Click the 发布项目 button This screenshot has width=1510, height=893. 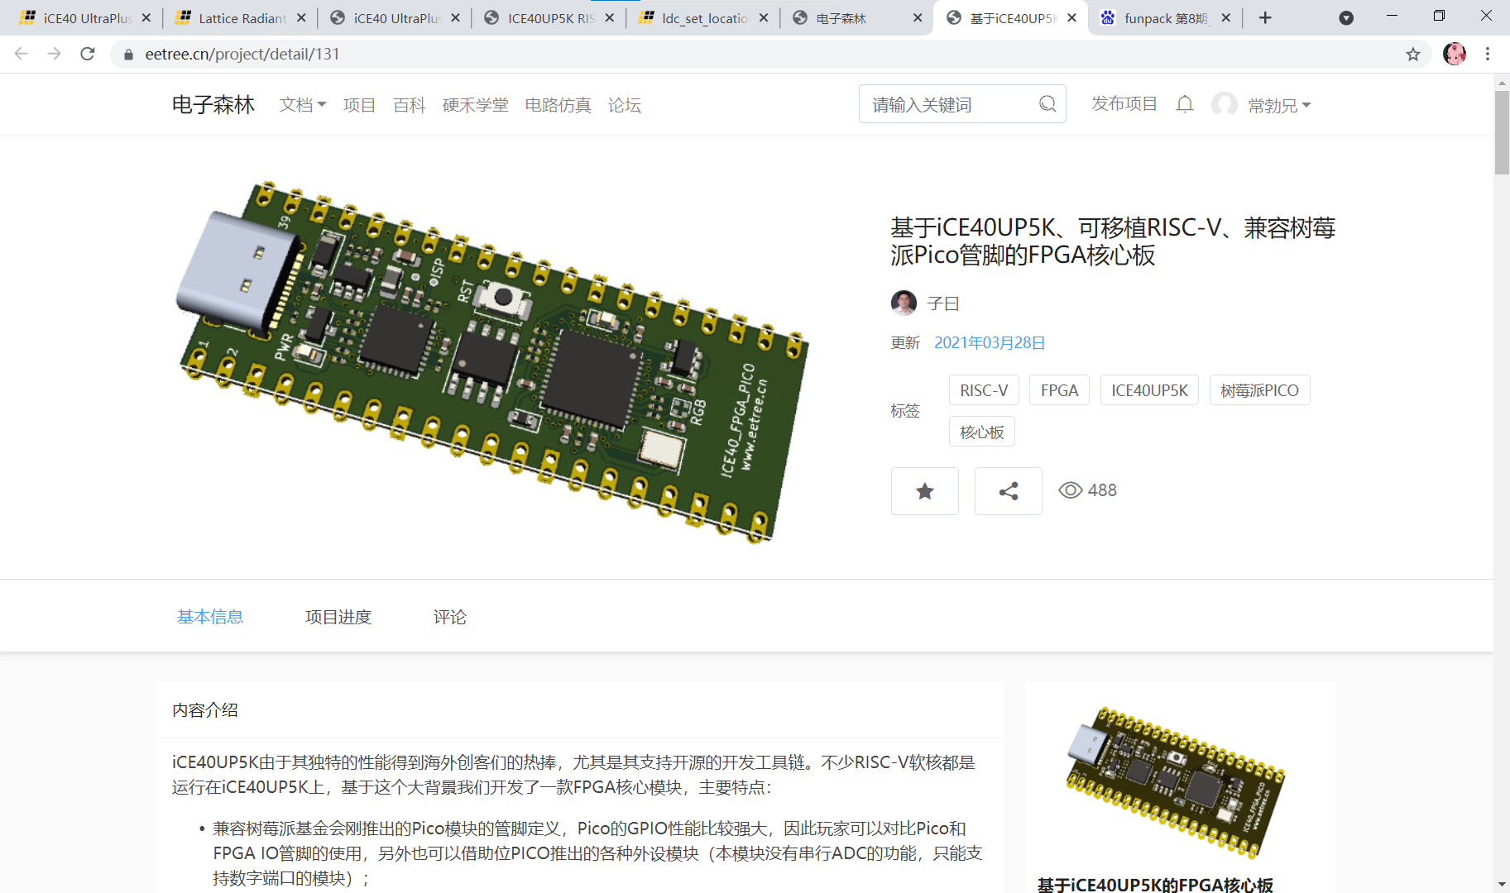point(1124,103)
